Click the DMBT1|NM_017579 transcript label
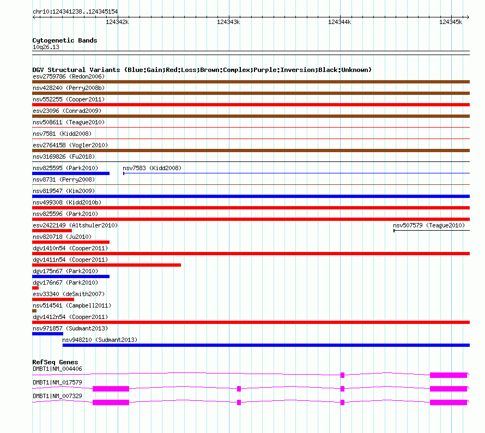Viewport: 485px width, 433px height. click(57, 382)
